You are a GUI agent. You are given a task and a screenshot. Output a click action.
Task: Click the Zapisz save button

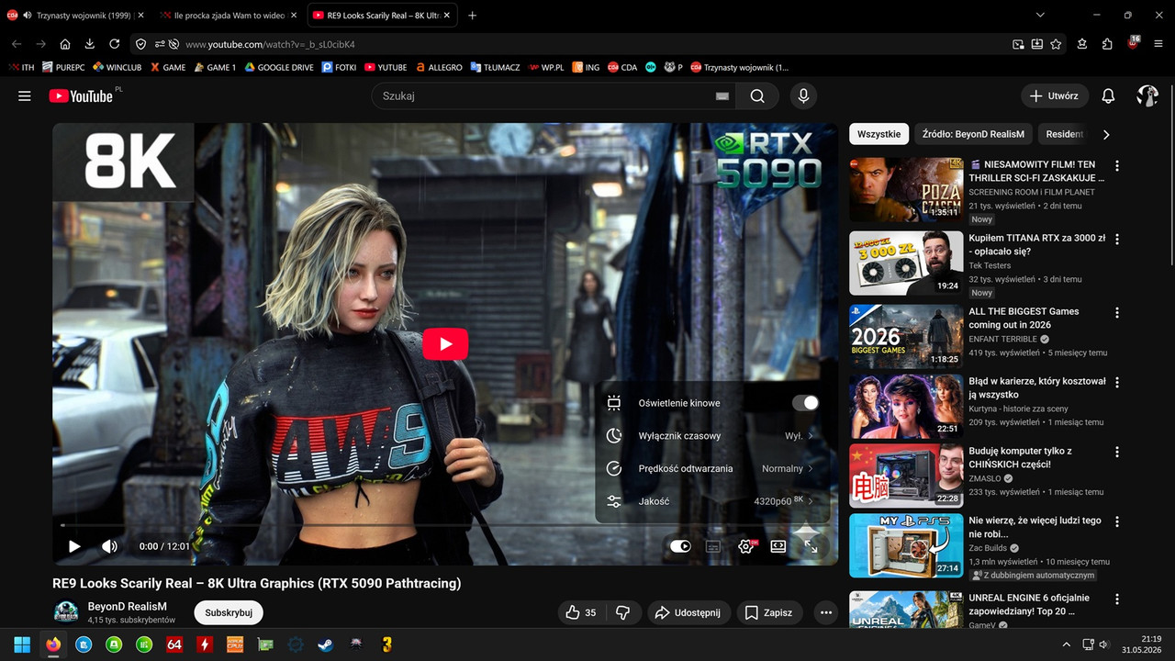click(769, 612)
